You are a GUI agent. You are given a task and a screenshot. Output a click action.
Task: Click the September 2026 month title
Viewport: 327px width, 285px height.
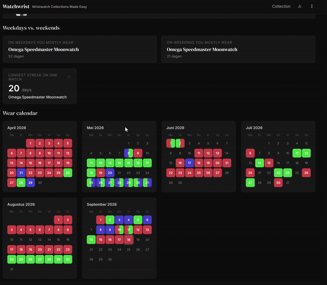102,204
